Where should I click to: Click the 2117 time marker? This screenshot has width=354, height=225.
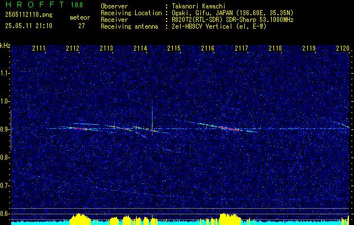tap(241, 48)
